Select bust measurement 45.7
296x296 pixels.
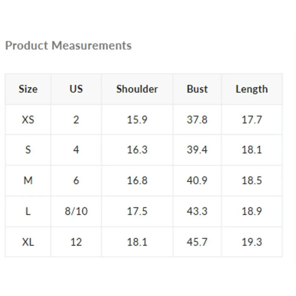(x=197, y=242)
